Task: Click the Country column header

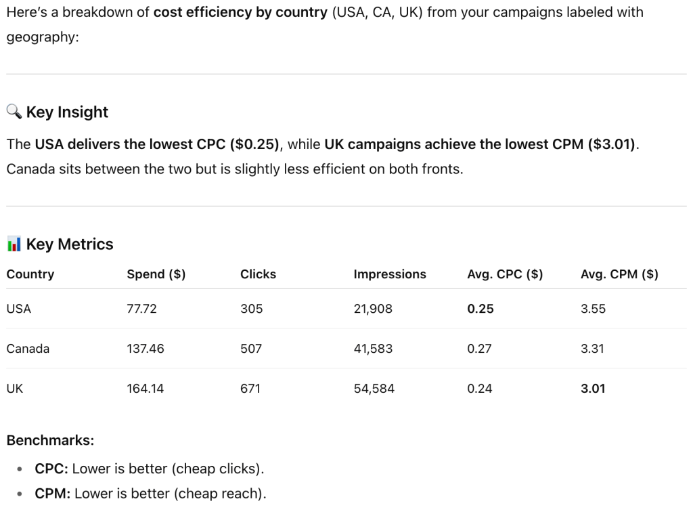Action: 30,274
